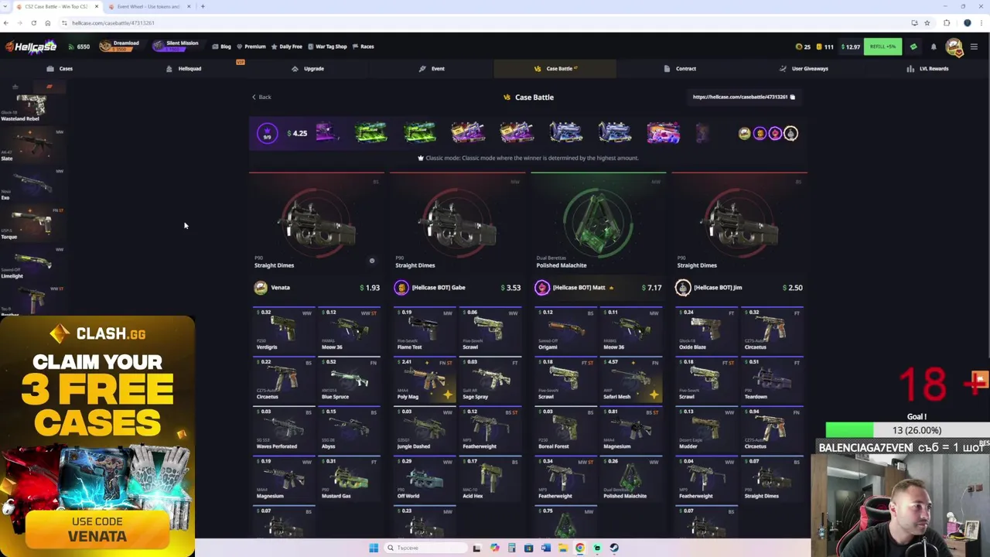Click the Windows taskbar search box
Screen dimensions: 990x557
425,548
